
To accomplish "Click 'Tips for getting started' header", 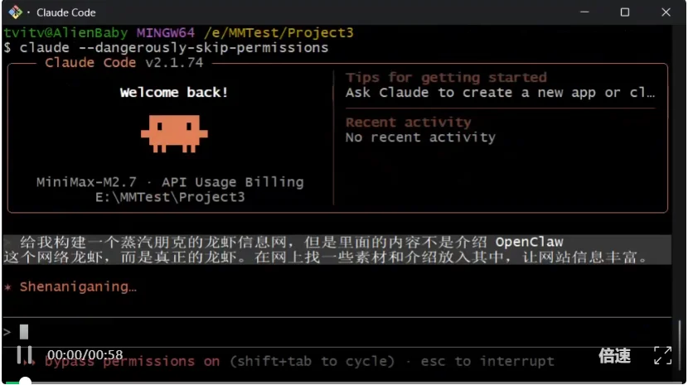I will 446,77.
